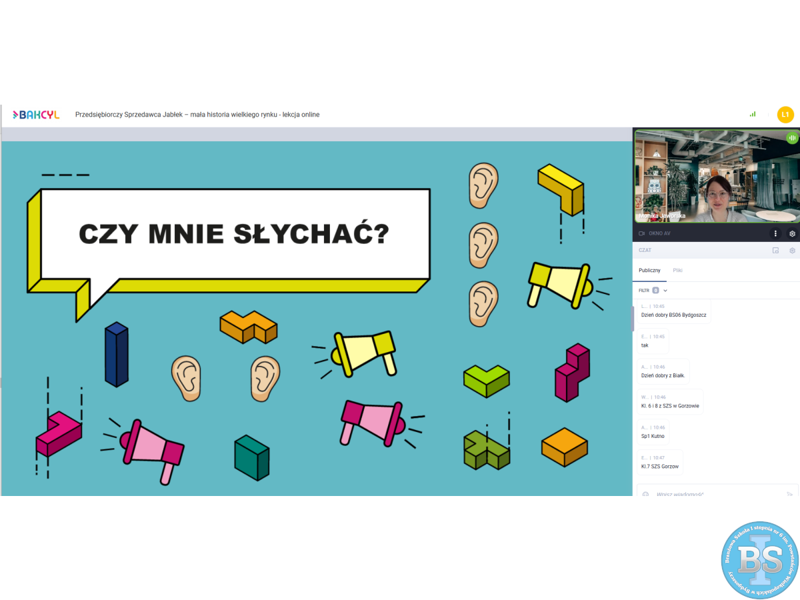Click the chat scrollbar handle
The image size is (800, 600).
click(x=633, y=319)
